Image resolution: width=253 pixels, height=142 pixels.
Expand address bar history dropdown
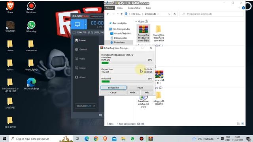click(x=169, y=14)
